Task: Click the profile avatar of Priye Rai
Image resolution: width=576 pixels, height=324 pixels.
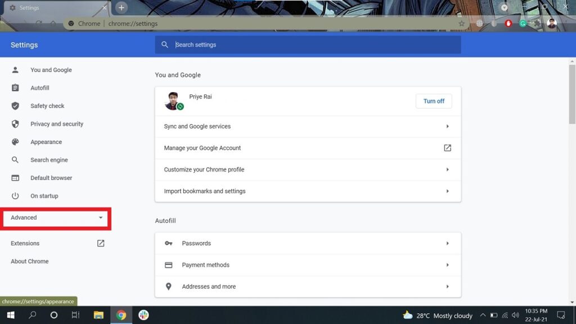Action: [173, 101]
